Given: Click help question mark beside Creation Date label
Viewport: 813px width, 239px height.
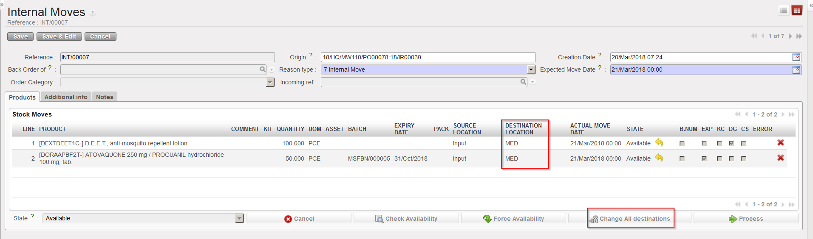Looking at the screenshot, I should [x=600, y=55].
